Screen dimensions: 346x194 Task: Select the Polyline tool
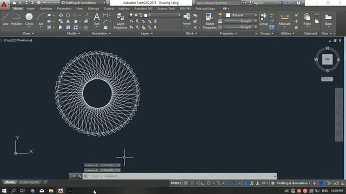(x=16, y=19)
